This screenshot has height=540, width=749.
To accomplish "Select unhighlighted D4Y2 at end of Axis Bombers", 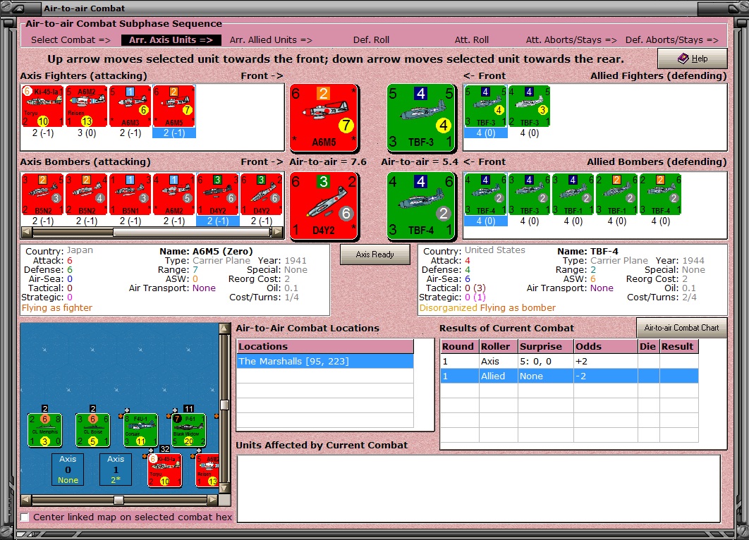I will pos(261,195).
